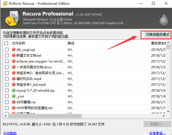
Task: Click the green status dot for mysql-5.7.20-winx64.zip
Action: pos(14,90)
